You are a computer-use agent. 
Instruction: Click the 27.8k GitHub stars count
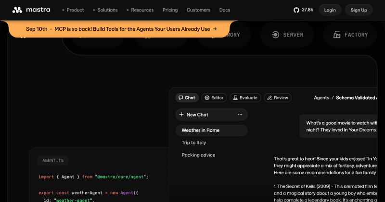[308, 10]
